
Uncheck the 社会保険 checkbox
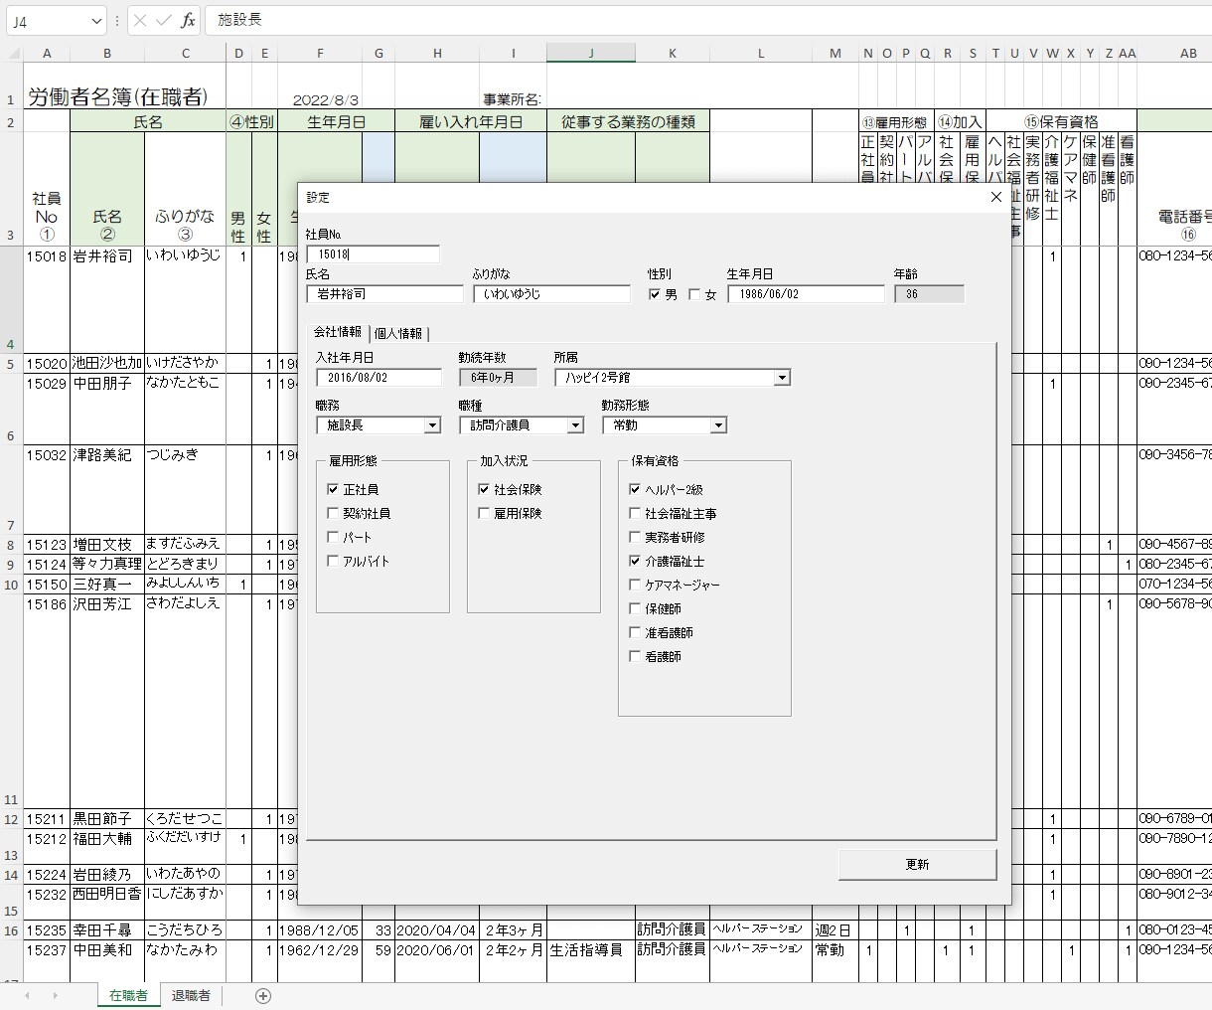484,489
